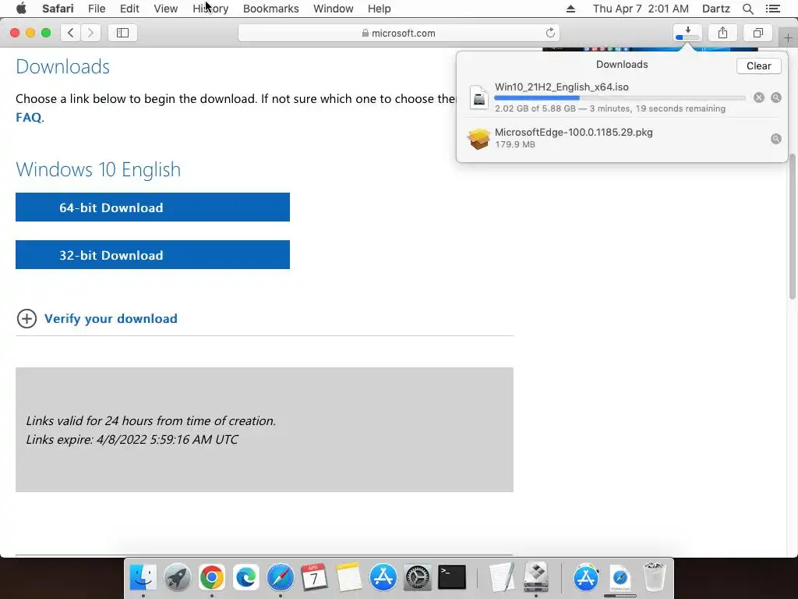Switch to Safari in the Dock

[281, 577]
